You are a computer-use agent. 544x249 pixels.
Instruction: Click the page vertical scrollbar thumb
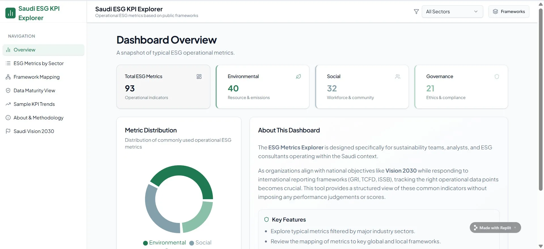[541, 99]
